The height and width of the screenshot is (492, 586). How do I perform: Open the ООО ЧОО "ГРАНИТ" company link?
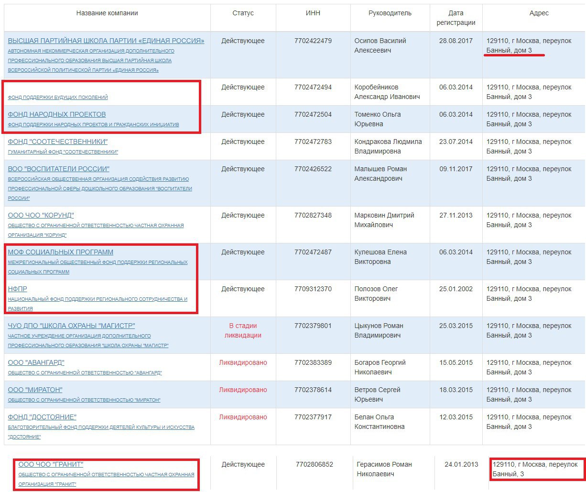pyautogui.click(x=51, y=464)
